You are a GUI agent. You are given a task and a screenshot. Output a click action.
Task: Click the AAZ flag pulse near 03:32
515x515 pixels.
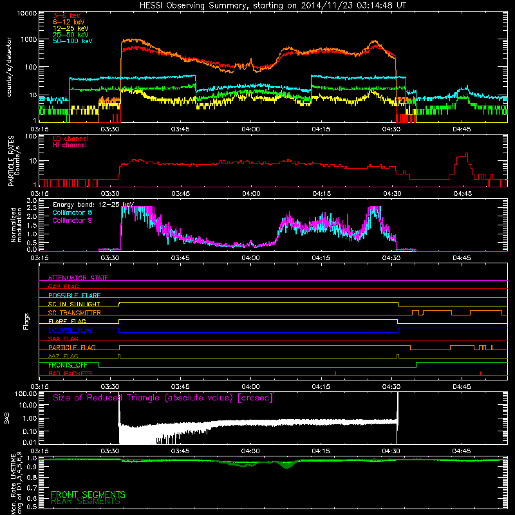click(x=119, y=356)
